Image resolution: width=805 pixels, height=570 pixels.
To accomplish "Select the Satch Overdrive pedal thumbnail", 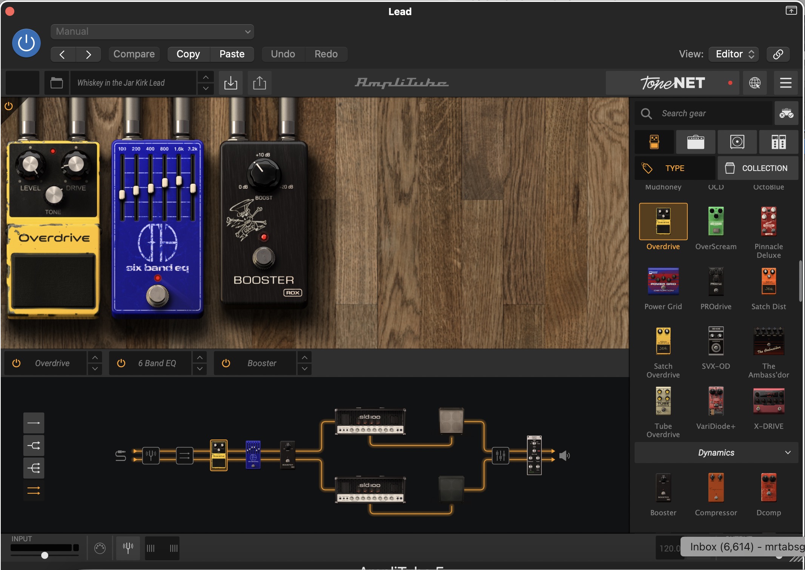I will (x=663, y=341).
